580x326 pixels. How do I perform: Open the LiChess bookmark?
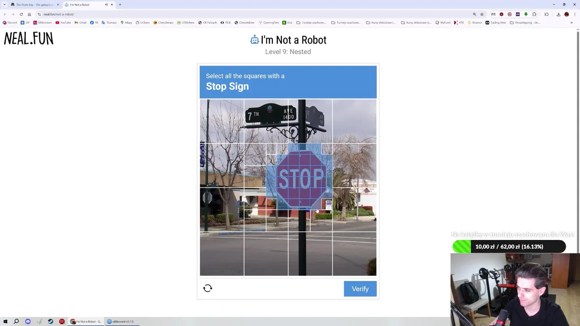tap(143, 23)
